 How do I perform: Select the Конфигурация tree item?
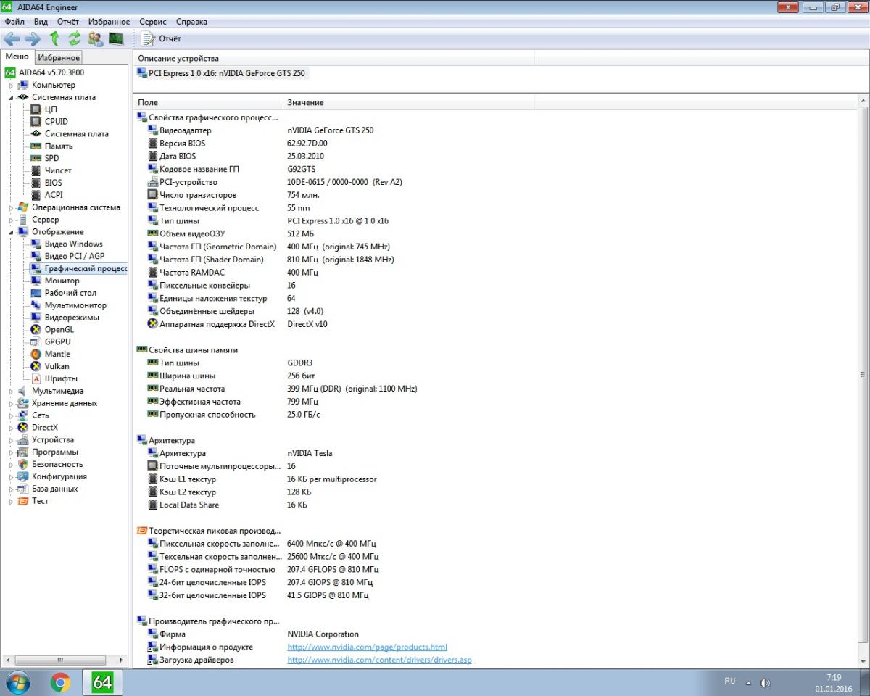[x=59, y=476]
